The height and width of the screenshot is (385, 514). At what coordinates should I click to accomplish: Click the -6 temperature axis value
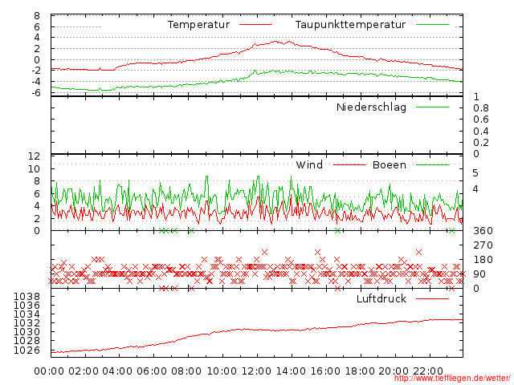(35, 93)
